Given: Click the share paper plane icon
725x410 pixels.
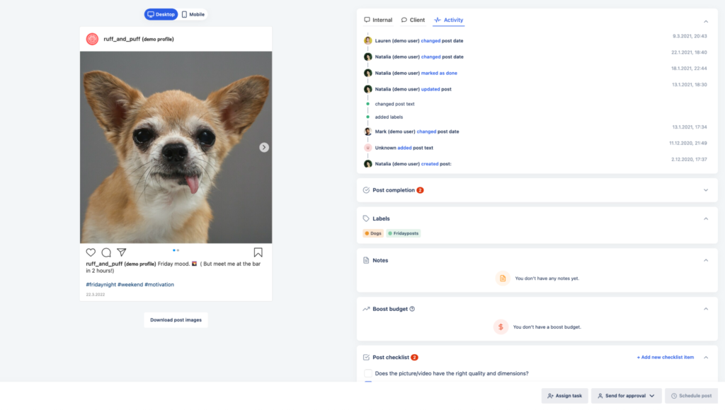Looking at the screenshot, I should 122,252.
